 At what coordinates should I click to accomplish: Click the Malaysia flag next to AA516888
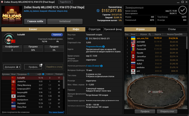[133, 42]
